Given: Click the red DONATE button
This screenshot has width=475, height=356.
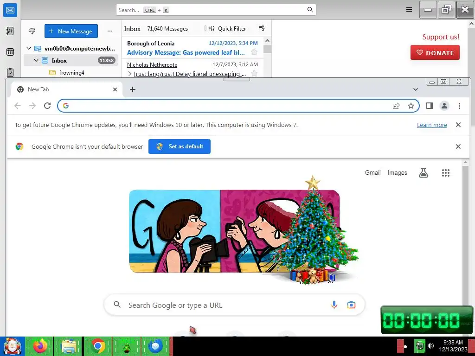Looking at the screenshot, I should (435, 53).
